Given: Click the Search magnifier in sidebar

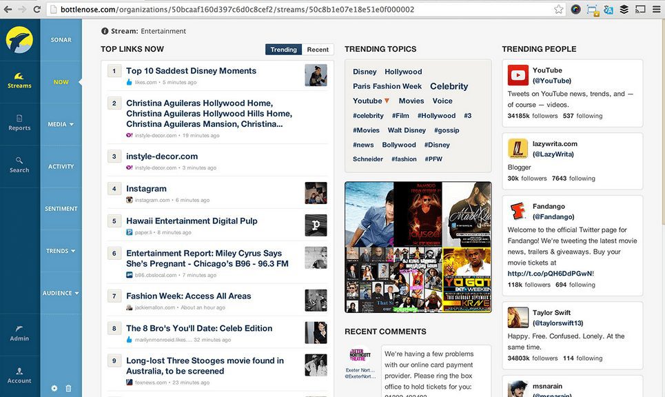Looking at the screenshot, I should [19, 160].
